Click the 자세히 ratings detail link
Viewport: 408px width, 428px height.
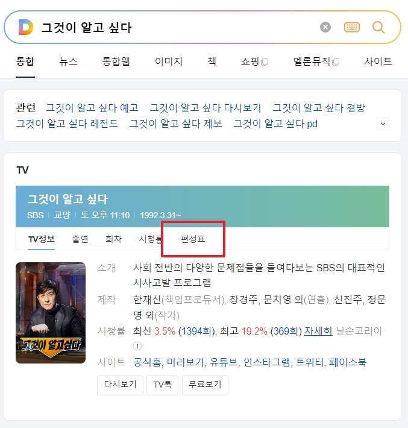click(318, 331)
